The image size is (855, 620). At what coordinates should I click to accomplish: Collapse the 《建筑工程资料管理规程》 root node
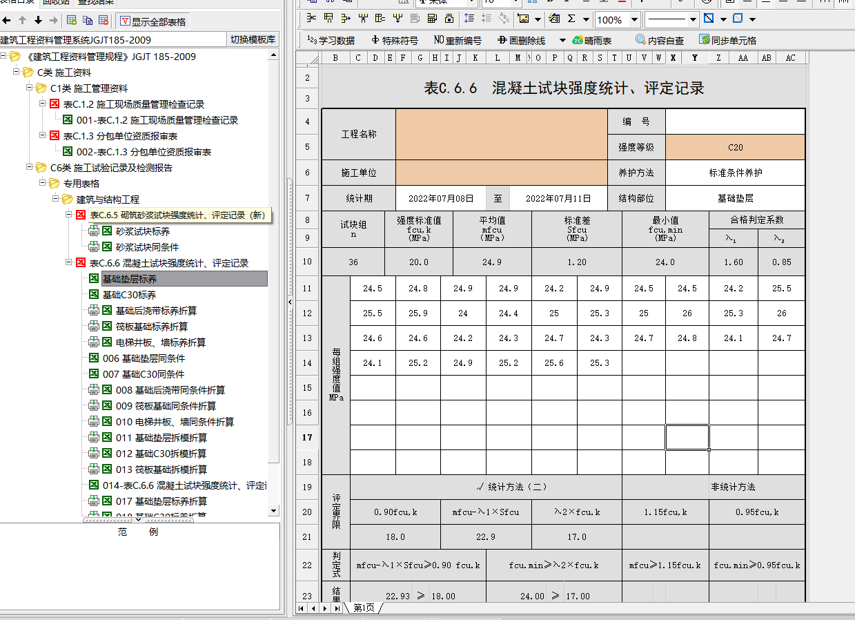[4, 57]
